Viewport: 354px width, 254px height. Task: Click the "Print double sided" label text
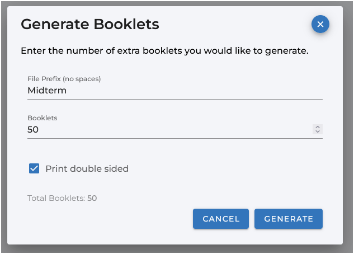pyautogui.click(x=87, y=168)
